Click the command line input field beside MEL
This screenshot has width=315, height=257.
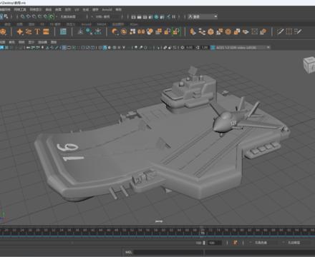pyautogui.click(x=169, y=252)
